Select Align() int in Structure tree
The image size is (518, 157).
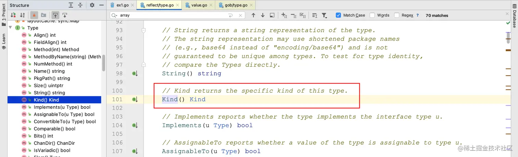[x=45, y=35]
